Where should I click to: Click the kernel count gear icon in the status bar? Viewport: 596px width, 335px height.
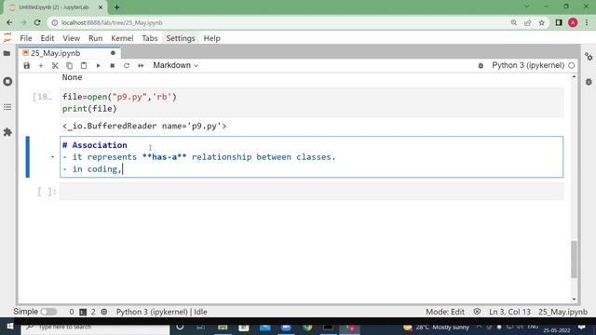point(104,312)
